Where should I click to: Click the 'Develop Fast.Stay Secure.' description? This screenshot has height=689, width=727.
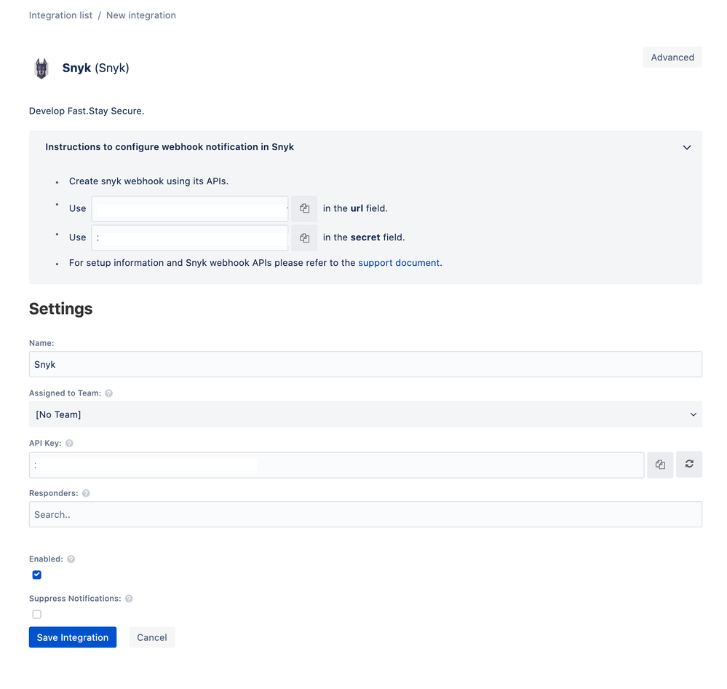pos(87,111)
